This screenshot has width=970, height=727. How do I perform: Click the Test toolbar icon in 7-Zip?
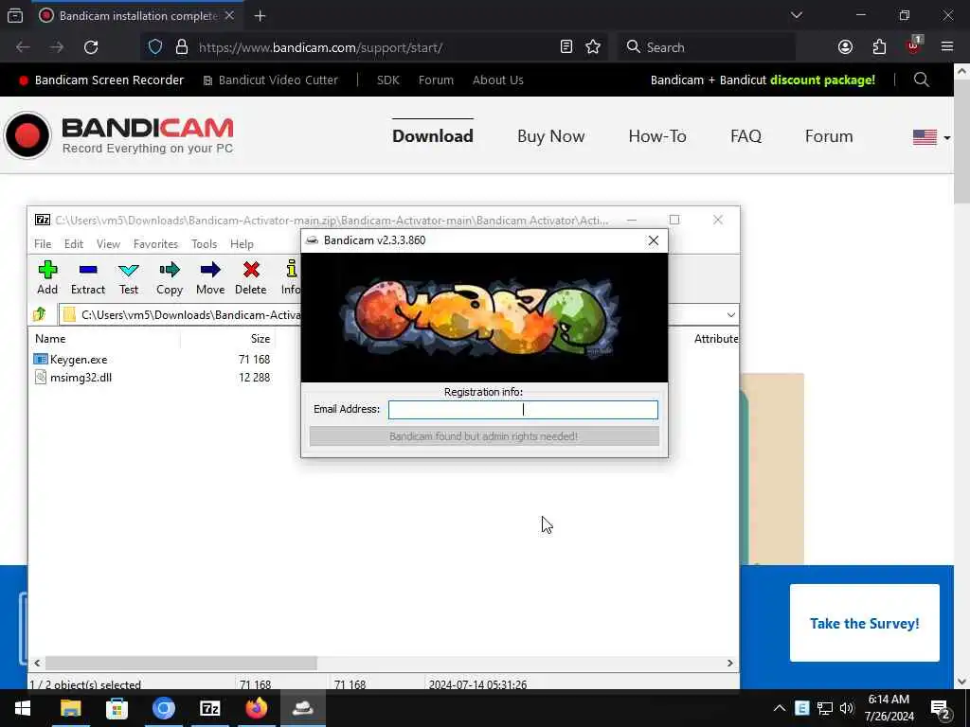129,277
